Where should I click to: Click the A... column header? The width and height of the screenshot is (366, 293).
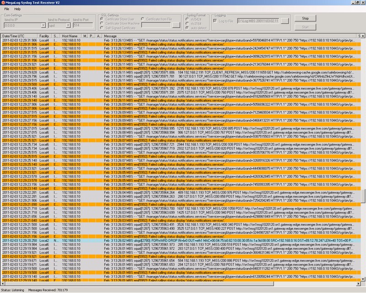pos(98,36)
